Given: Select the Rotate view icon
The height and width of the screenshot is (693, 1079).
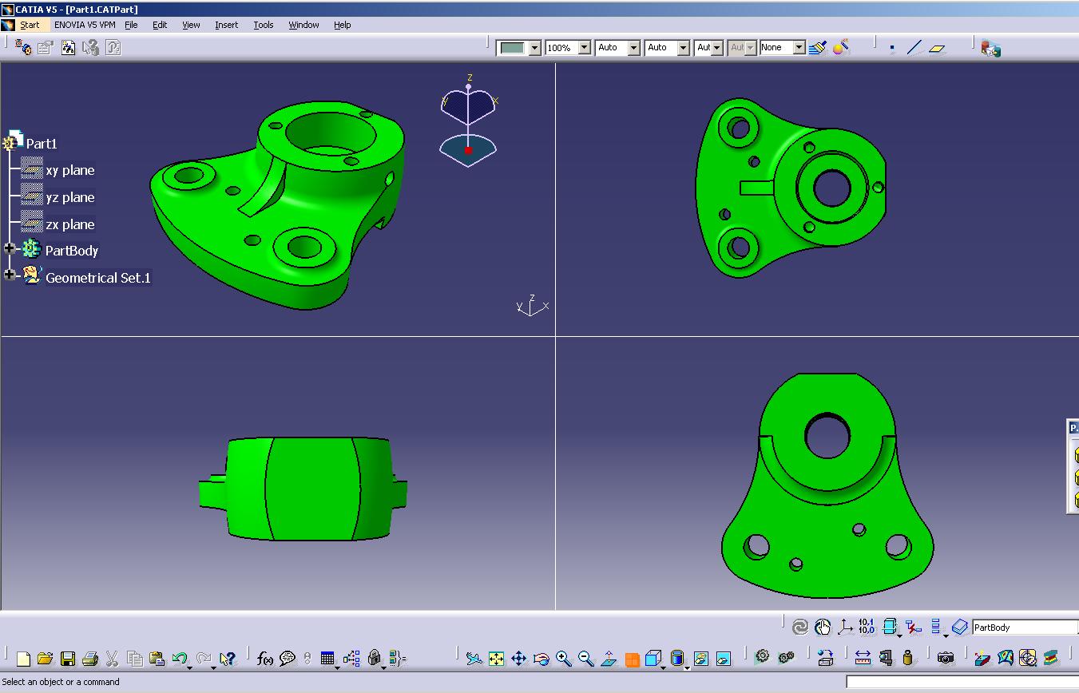Looking at the screenshot, I should (x=541, y=659).
